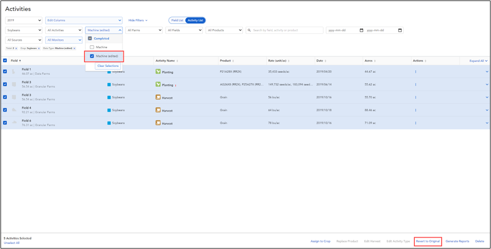Open the actions kebab menu for Field 6
This screenshot has height=249, width=491.
pyautogui.click(x=416, y=123)
